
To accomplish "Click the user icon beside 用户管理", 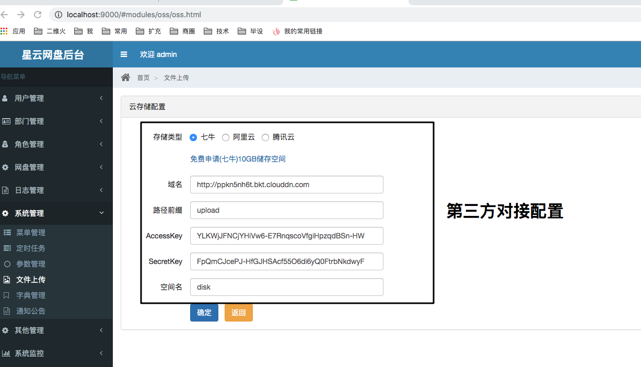I will coord(5,98).
